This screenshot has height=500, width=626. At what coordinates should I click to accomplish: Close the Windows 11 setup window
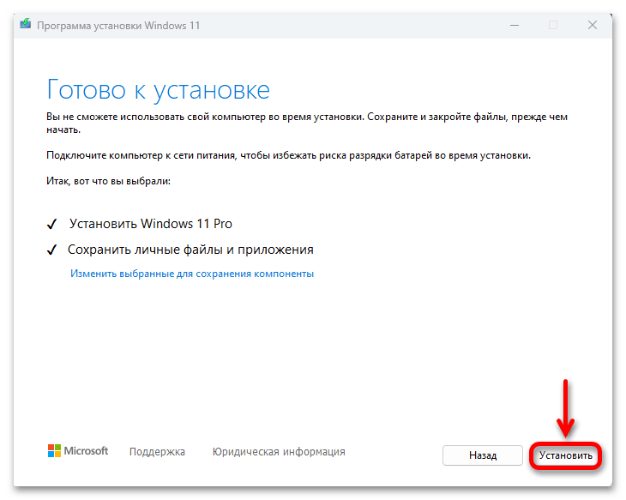(593, 25)
